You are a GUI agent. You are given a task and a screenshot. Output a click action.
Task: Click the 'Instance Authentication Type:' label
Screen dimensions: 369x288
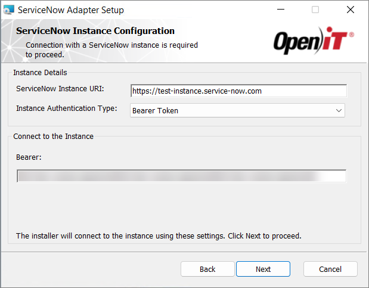tap(67, 109)
